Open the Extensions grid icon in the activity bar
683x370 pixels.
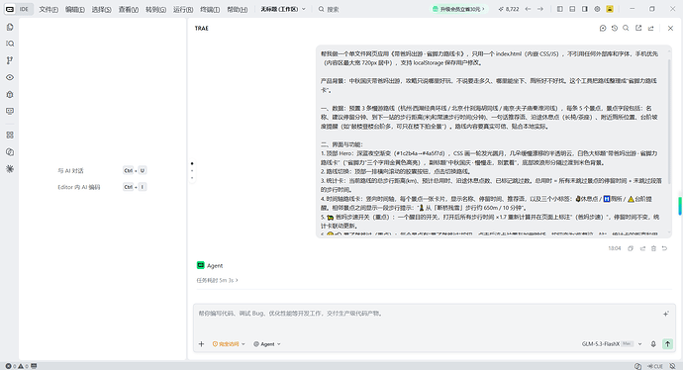(x=10, y=135)
